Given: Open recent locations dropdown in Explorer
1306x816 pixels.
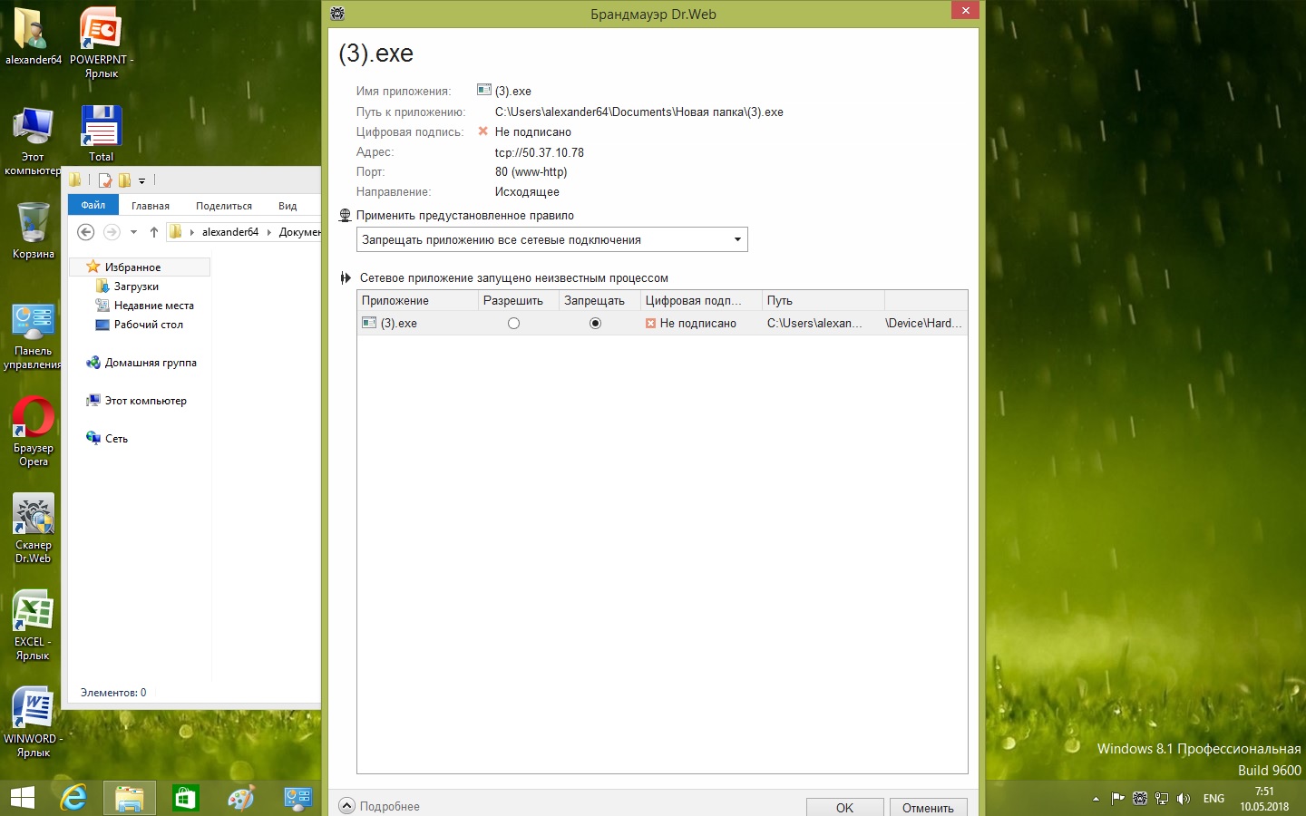Looking at the screenshot, I should pyautogui.click(x=133, y=232).
